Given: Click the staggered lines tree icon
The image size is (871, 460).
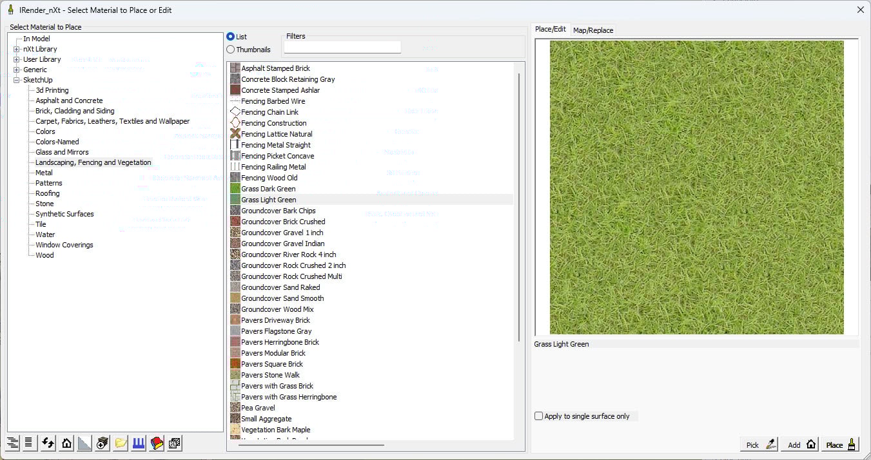Looking at the screenshot, I should click(12, 443).
